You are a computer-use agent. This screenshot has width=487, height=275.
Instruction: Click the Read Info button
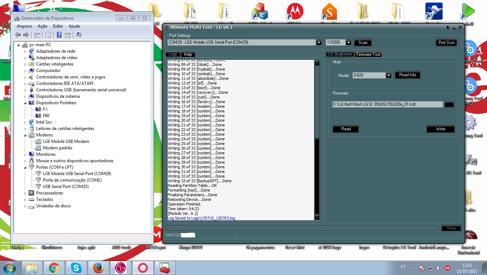408,75
